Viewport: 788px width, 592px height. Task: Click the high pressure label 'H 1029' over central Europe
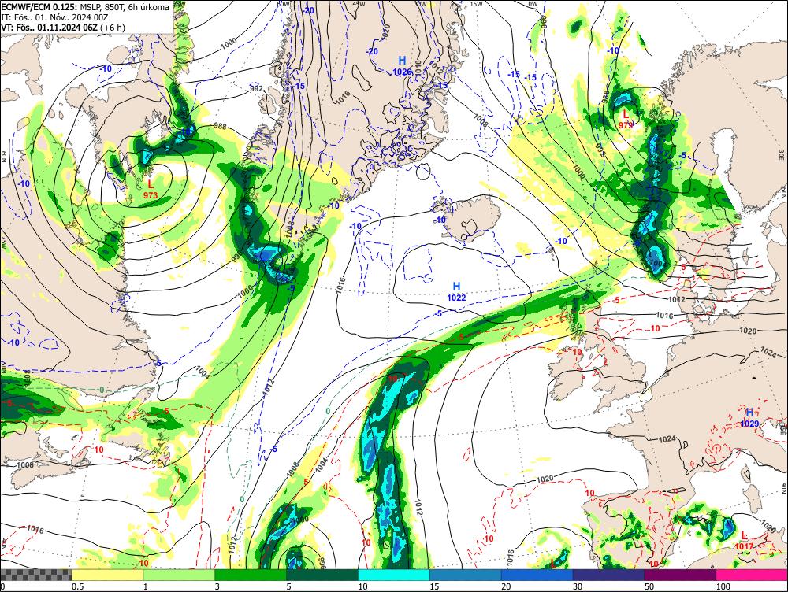pos(749,418)
